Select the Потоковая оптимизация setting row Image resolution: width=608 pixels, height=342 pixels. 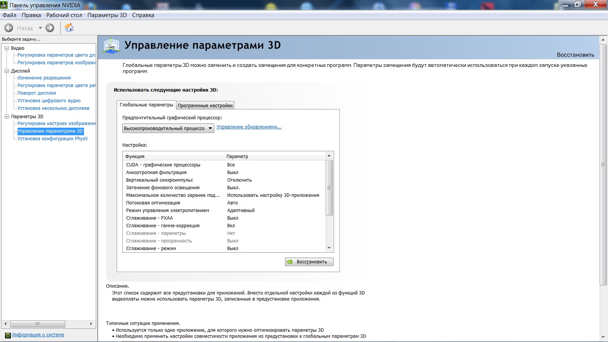224,203
